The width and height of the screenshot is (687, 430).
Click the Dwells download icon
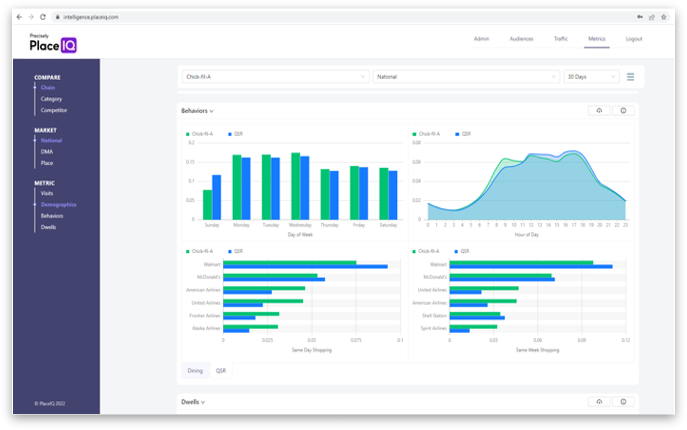[x=599, y=401]
